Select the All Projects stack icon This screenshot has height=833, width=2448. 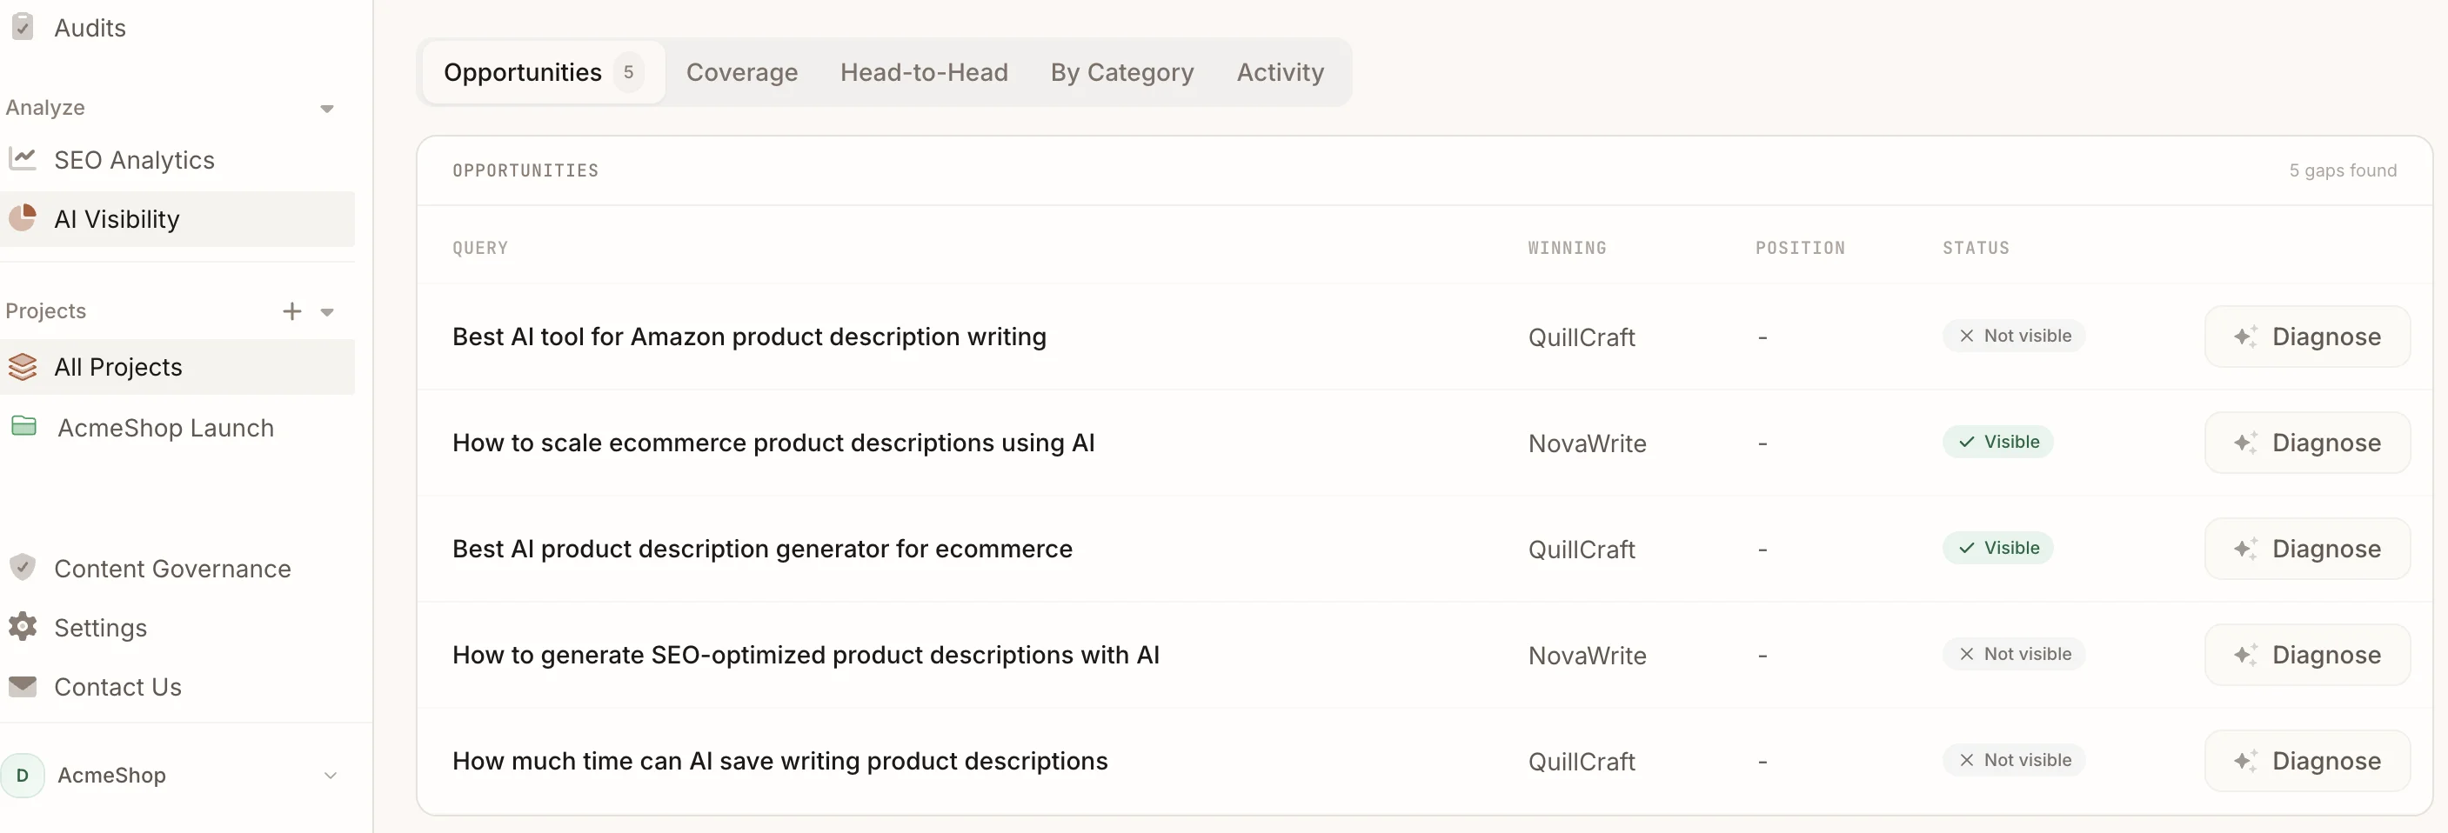click(23, 367)
